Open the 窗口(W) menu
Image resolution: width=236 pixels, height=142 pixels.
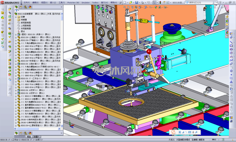[x=104, y=3]
